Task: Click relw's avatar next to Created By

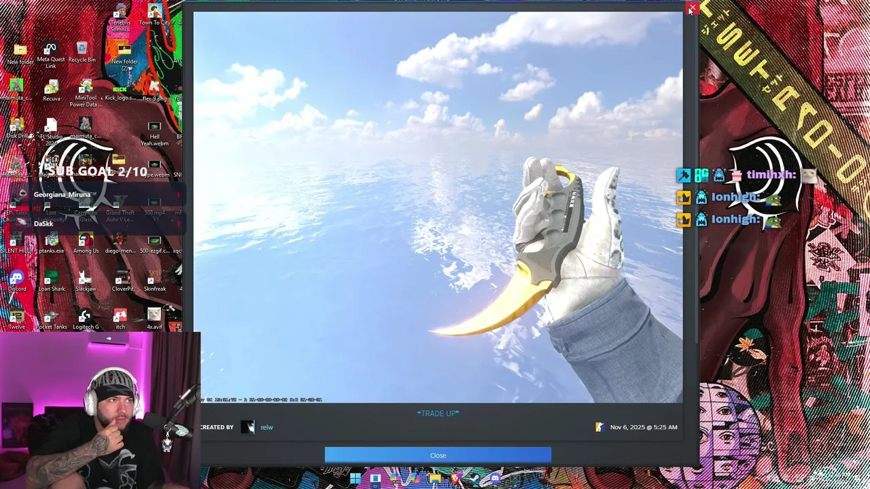Action: 248,427
